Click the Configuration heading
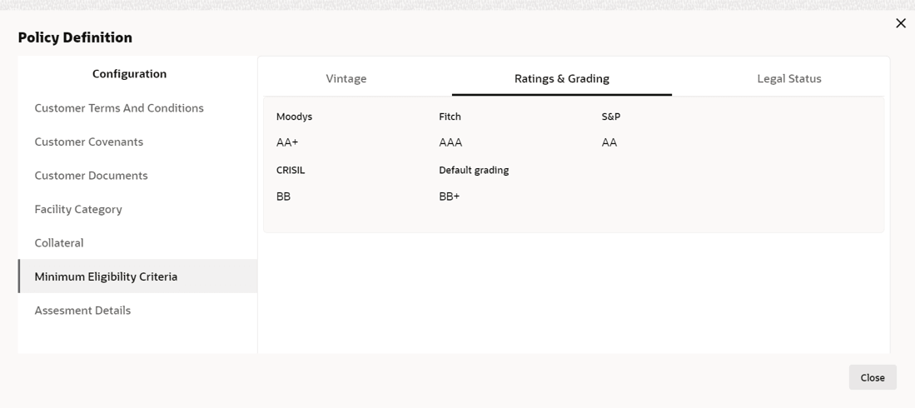915x408 pixels. pyautogui.click(x=129, y=74)
